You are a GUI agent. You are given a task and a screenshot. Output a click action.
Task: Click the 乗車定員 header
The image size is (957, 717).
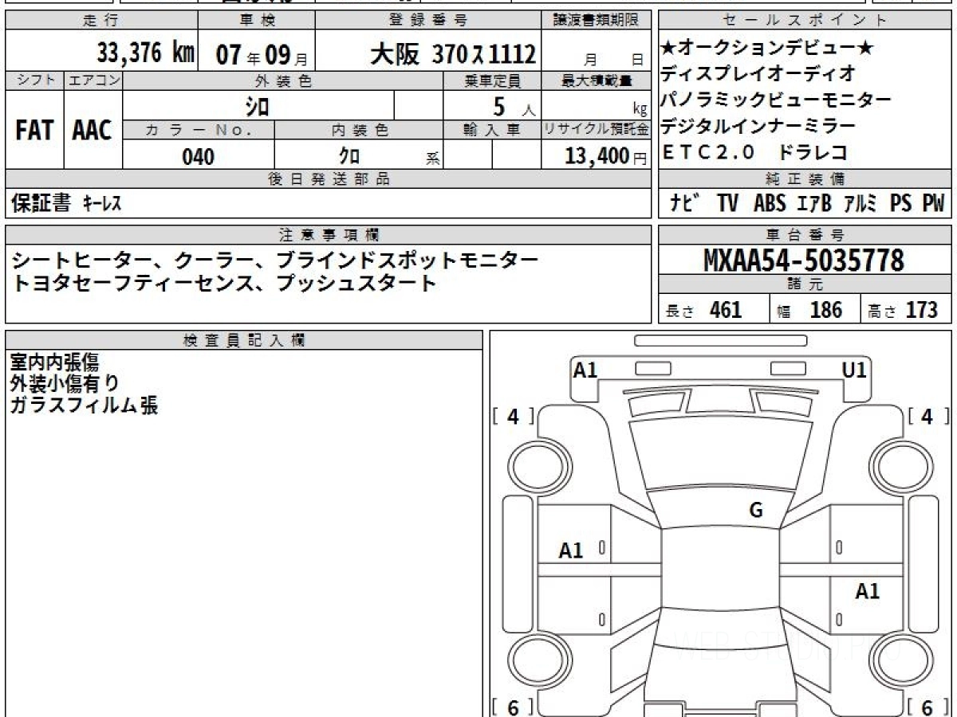coord(492,80)
